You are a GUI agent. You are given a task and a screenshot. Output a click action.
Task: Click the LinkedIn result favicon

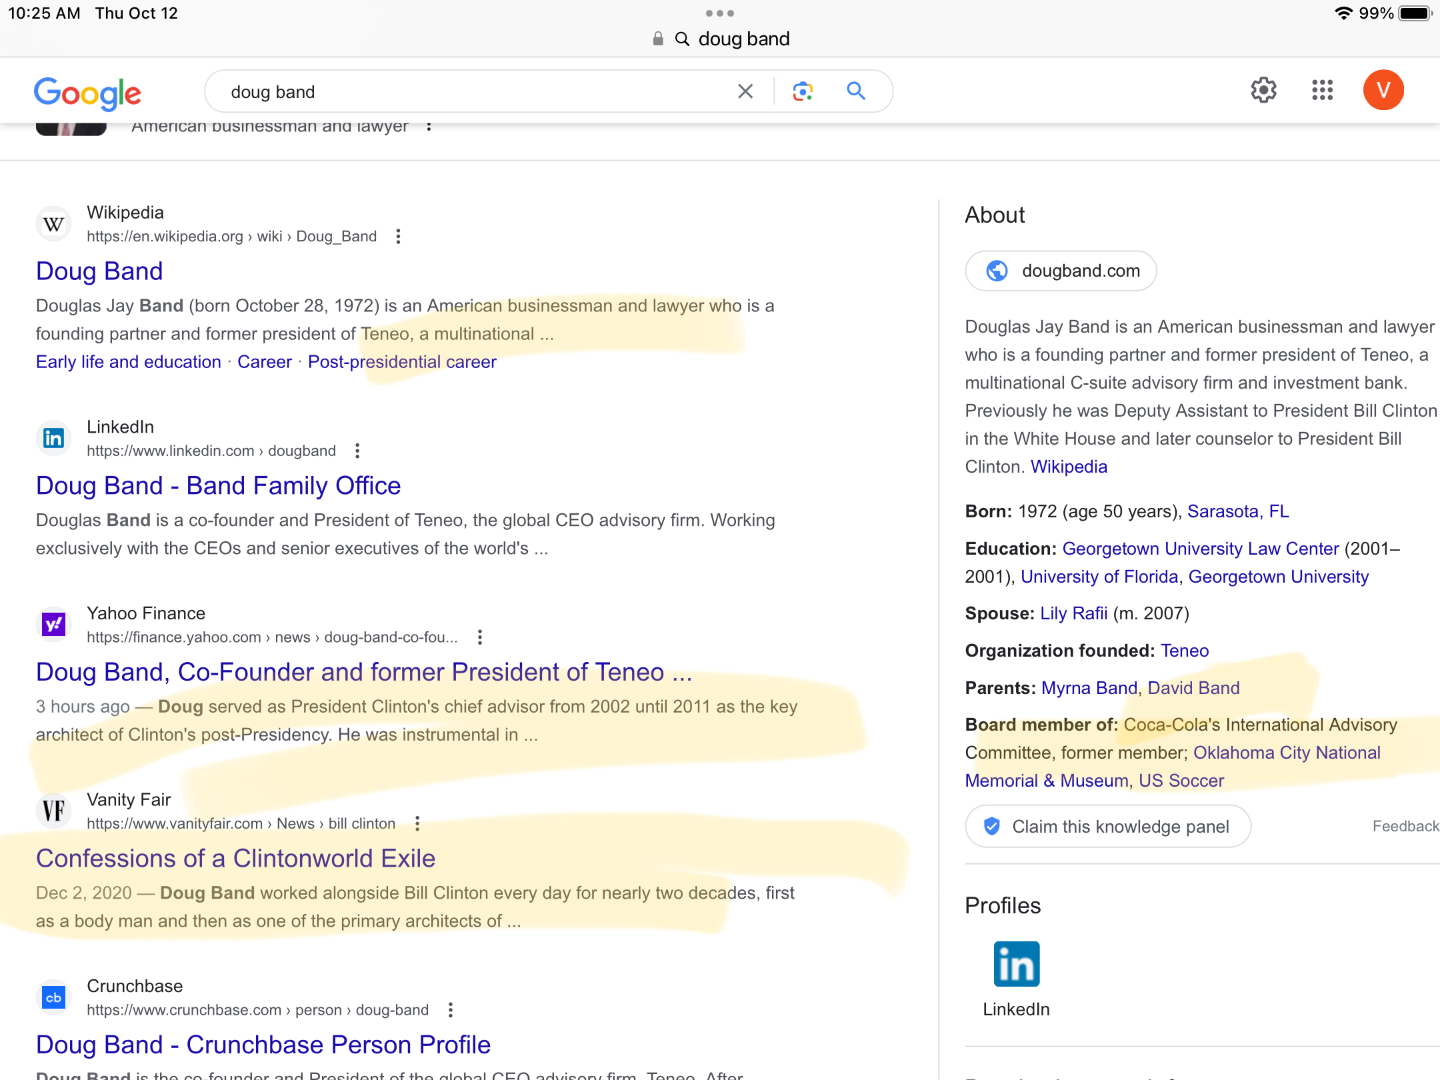(x=53, y=438)
